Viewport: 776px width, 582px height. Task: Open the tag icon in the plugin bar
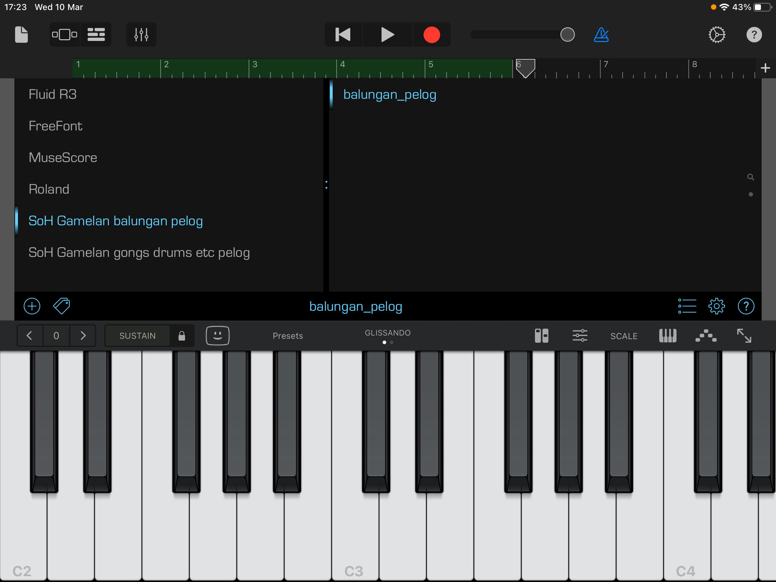tap(61, 306)
